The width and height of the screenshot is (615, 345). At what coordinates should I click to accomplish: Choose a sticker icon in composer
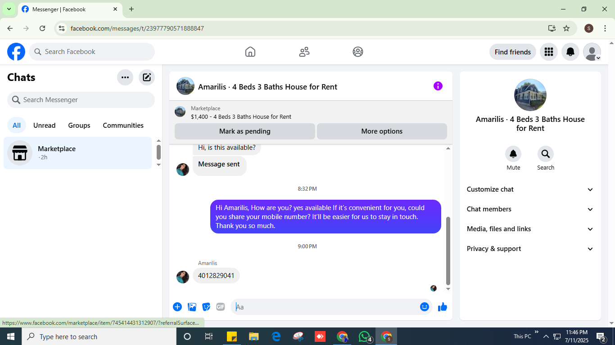click(206, 307)
